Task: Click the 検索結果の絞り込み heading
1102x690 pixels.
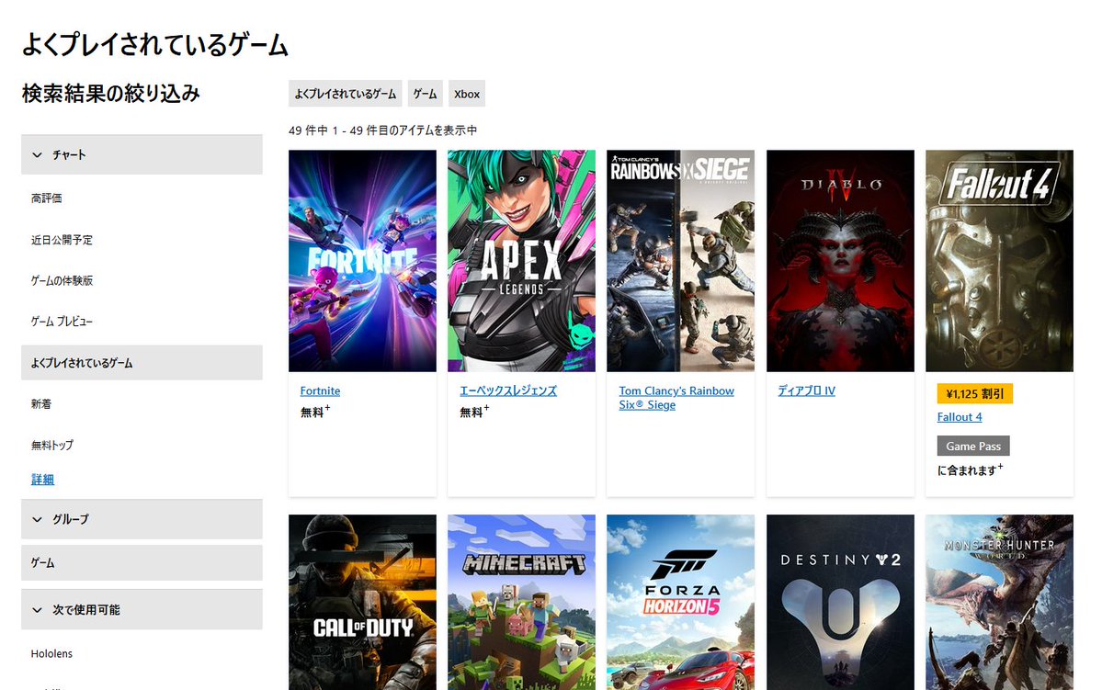Action: coord(111,94)
